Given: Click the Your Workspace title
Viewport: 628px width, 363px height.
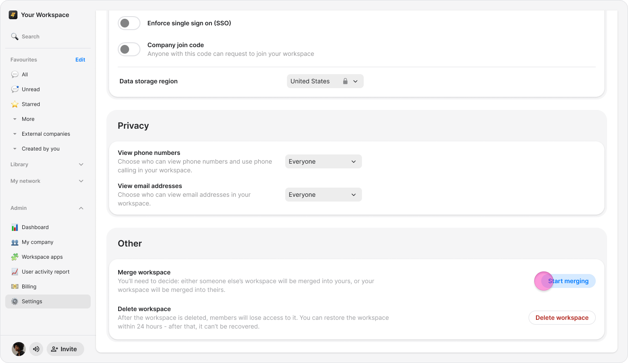Looking at the screenshot, I should 45,15.
